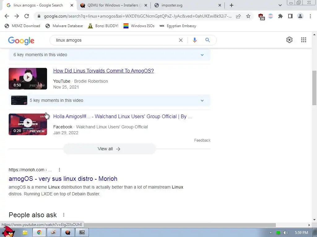
Task: Clear the search box with the X
Action: pyautogui.click(x=181, y=40)
